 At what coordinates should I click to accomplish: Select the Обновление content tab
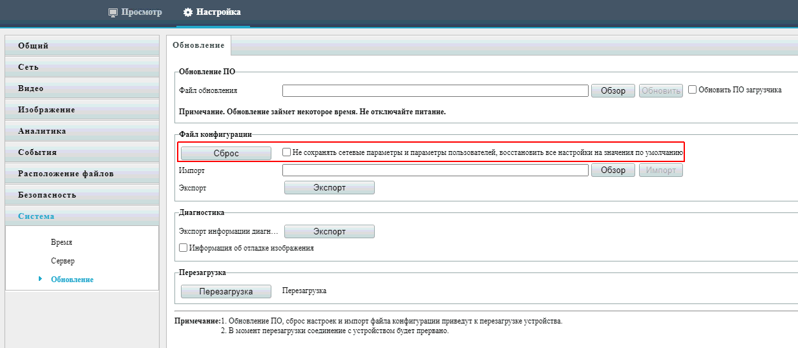[198, 45]
